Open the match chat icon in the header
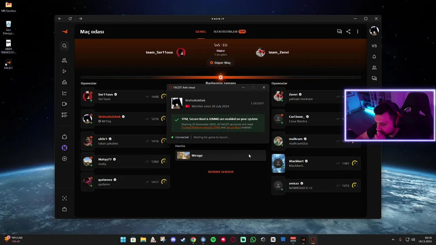This screenshot has width=436, height=245. coord(339,31)
